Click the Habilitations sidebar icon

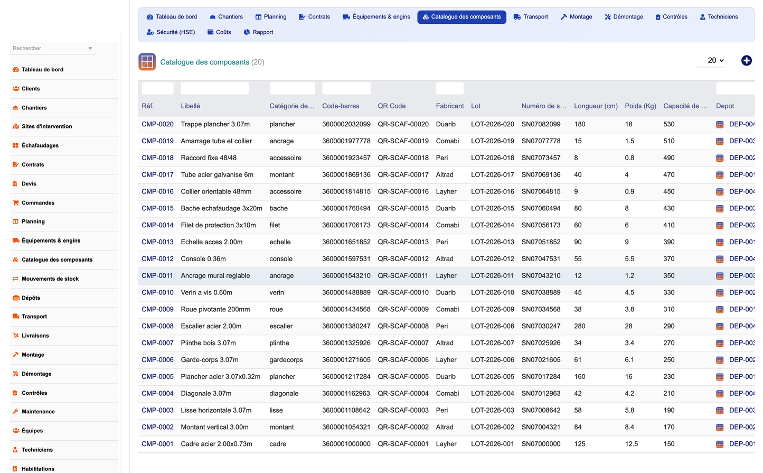click(15, 469)
